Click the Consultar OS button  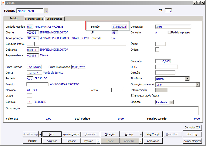192,127
